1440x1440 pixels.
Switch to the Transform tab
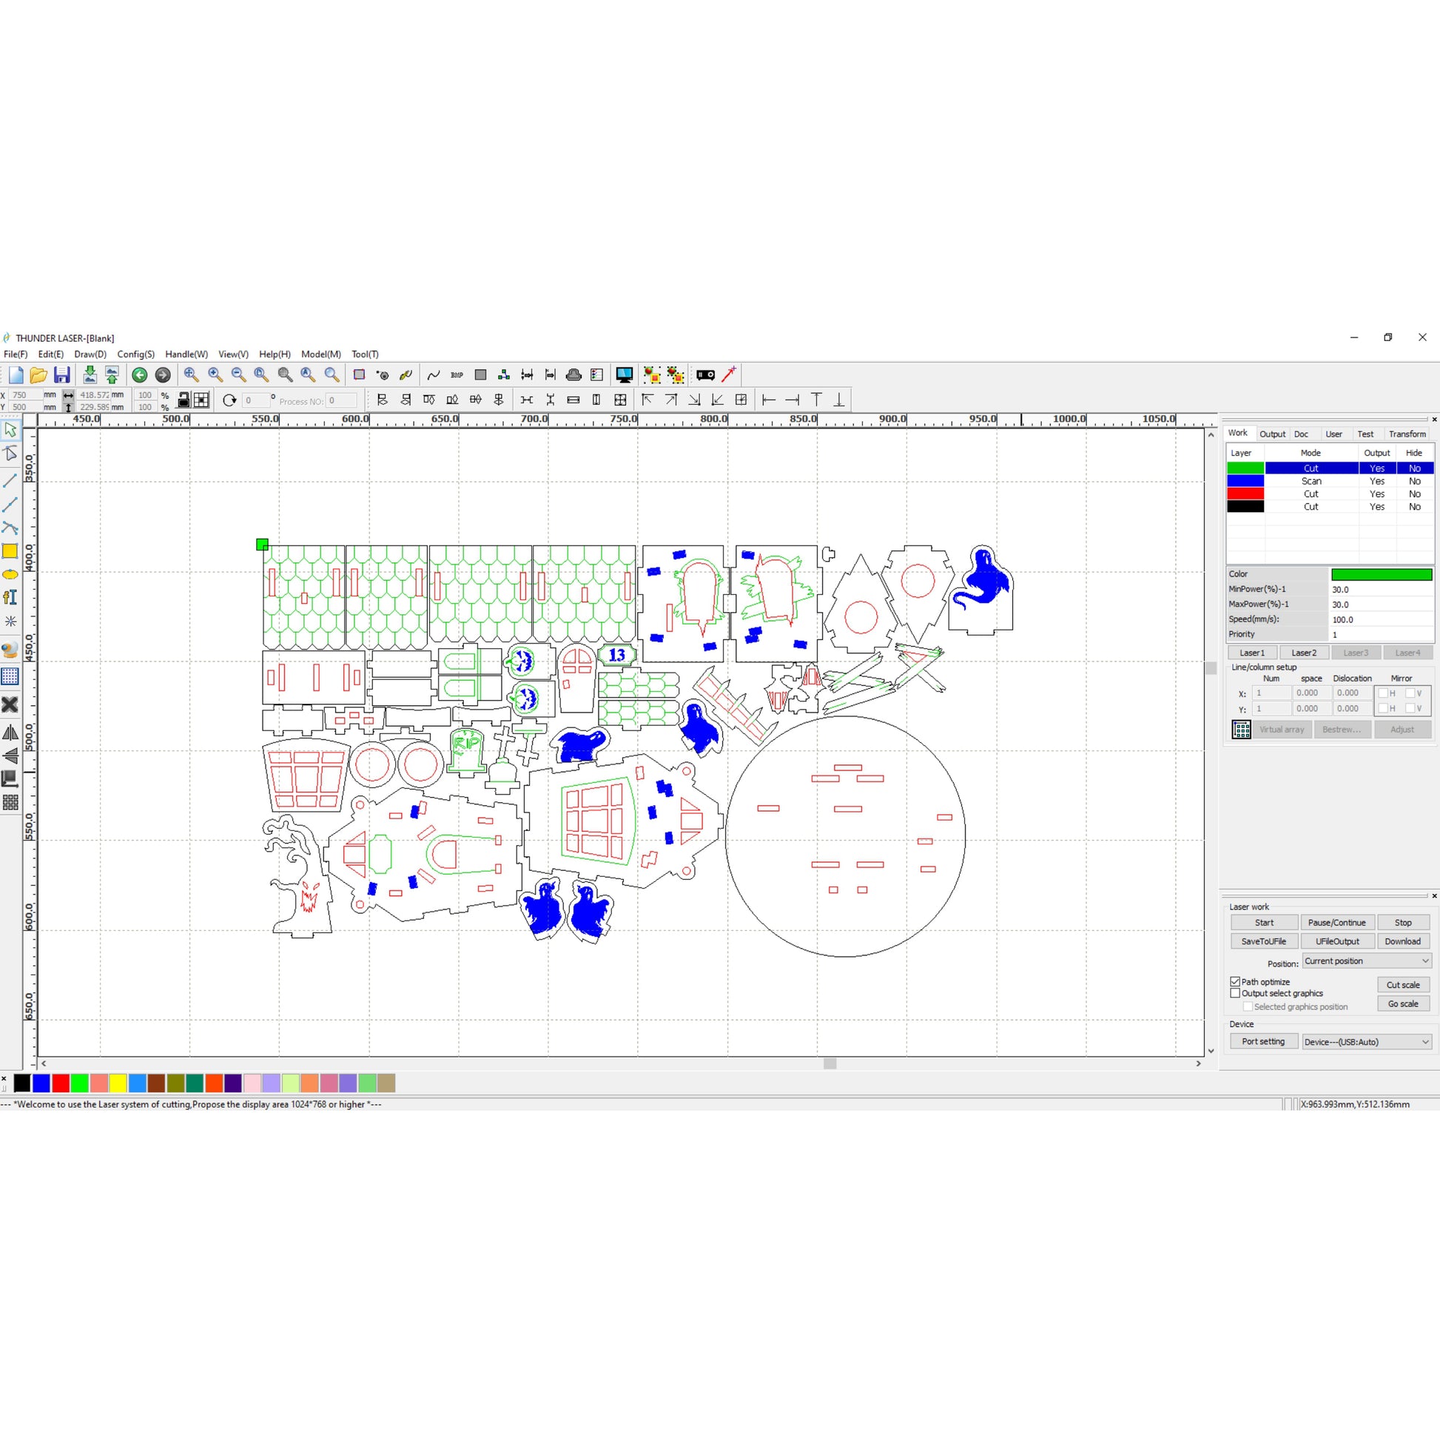[x=1407, y=434]
